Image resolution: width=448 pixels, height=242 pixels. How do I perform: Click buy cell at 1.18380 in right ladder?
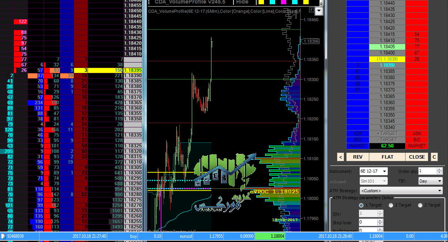[x=358, y=78]
